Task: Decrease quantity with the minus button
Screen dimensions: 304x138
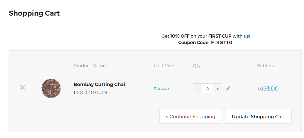Action: [x=197, y=88]
